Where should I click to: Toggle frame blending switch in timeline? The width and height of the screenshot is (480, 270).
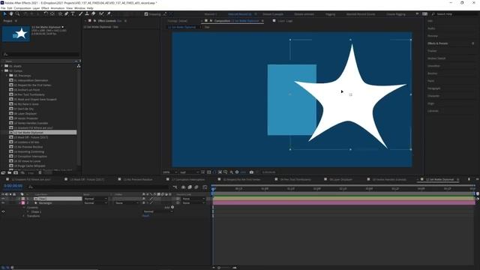pyautogui.click(x=190, y=187)
